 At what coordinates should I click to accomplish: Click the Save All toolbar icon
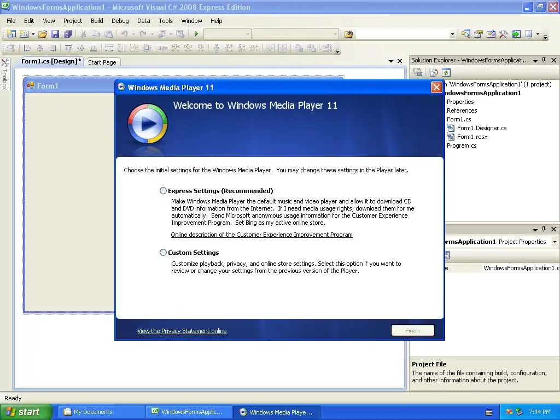pos(68,34)
